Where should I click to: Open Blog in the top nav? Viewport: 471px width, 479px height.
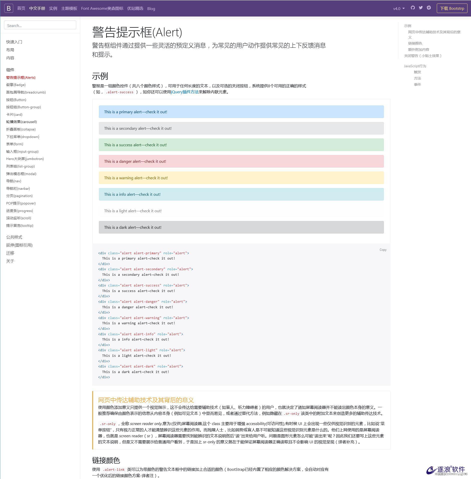(151, 8)
